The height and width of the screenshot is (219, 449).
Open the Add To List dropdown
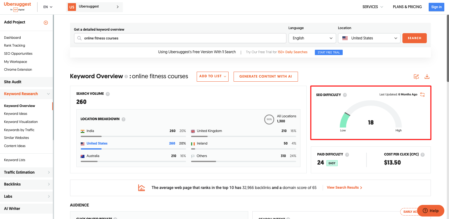(213, 76)
